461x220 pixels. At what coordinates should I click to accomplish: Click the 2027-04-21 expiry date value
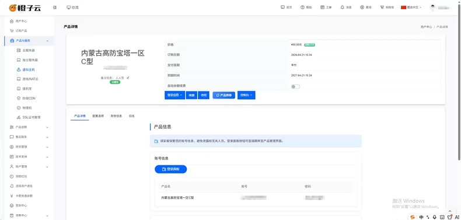pyautogui.click(x=301, y=76)
